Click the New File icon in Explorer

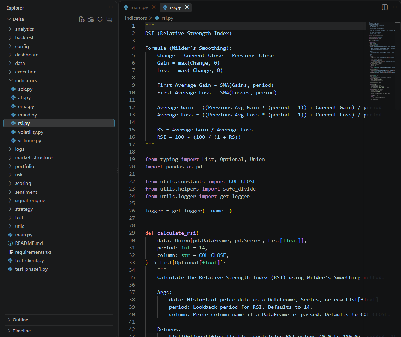coord(82,19)
